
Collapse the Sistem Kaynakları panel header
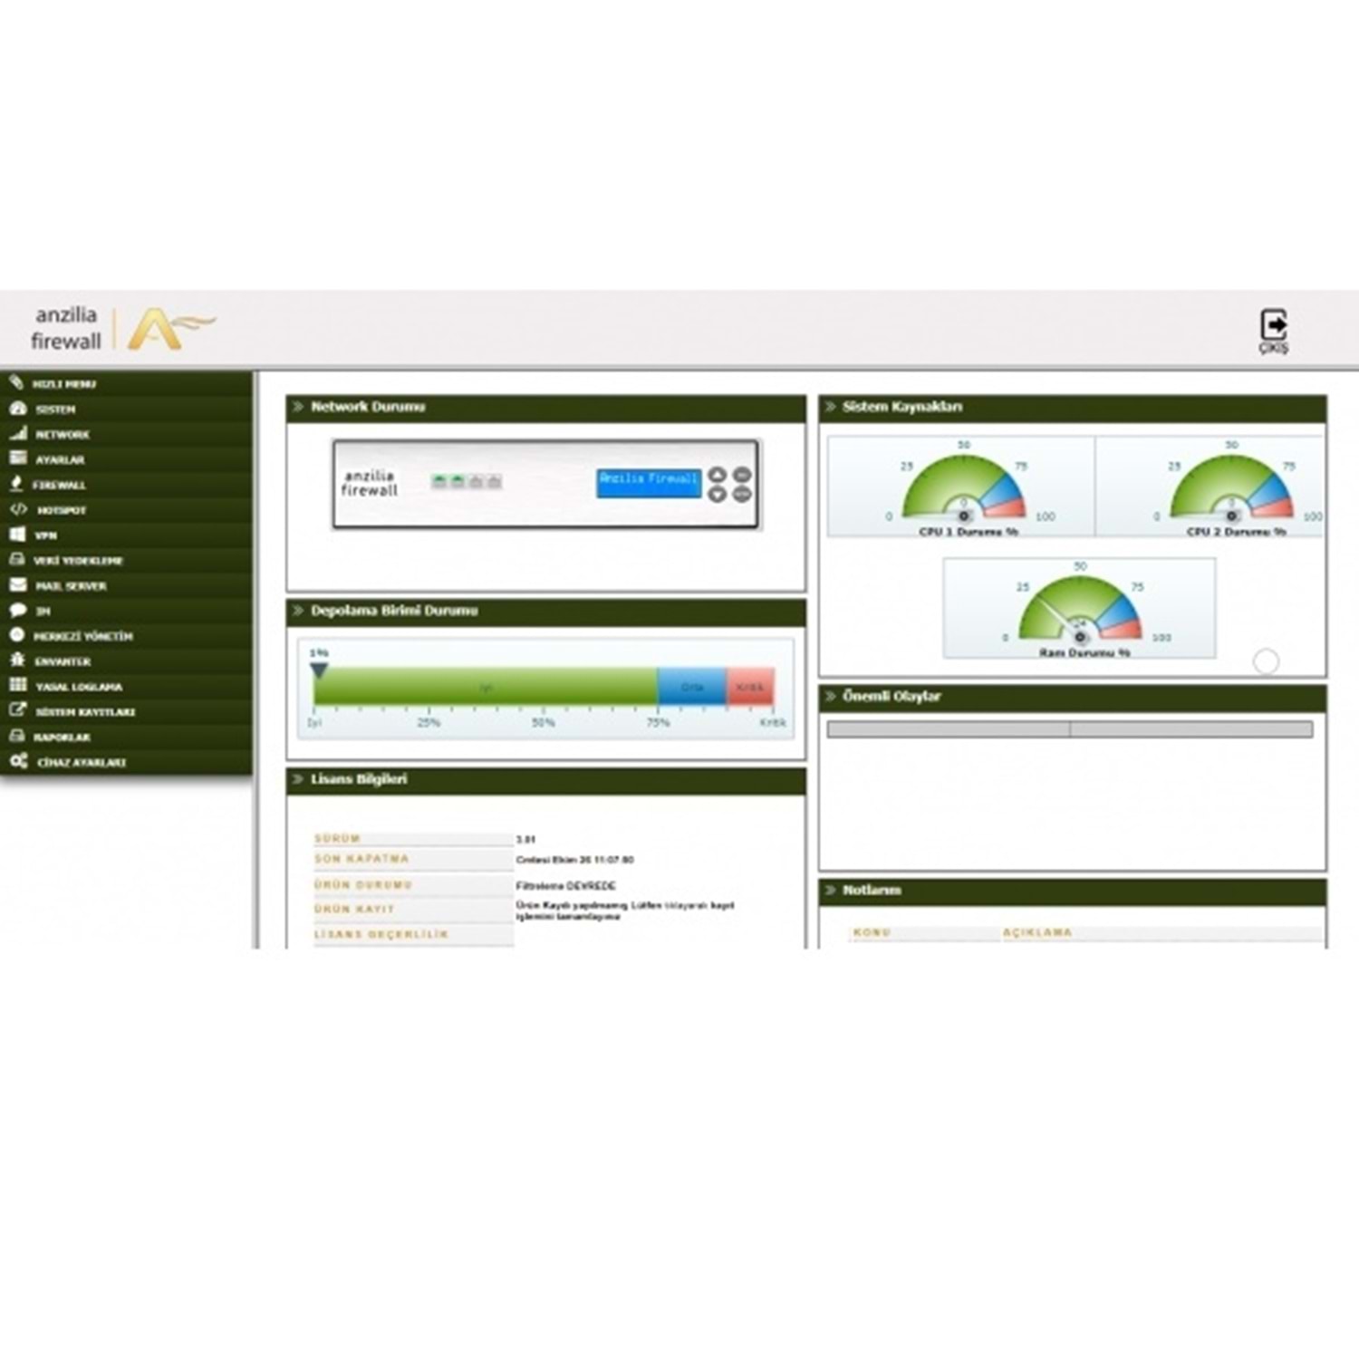tap(1073, 408)
